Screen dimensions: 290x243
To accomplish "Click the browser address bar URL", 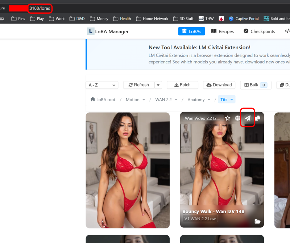I will pos(40,8).
